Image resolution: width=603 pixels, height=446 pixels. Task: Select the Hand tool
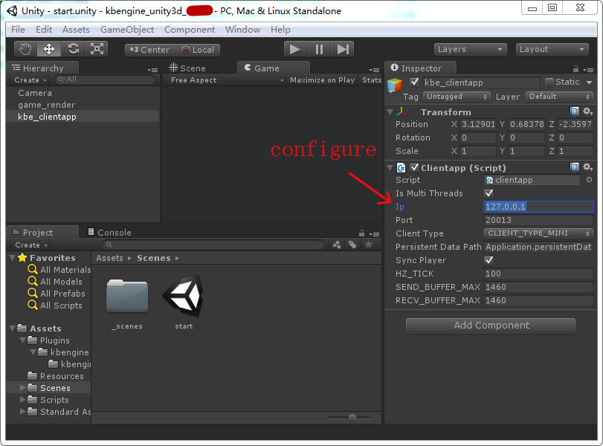pyautogui.click(x=25, y=49)
